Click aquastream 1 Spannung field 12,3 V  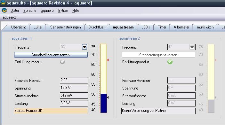(74, 88)
